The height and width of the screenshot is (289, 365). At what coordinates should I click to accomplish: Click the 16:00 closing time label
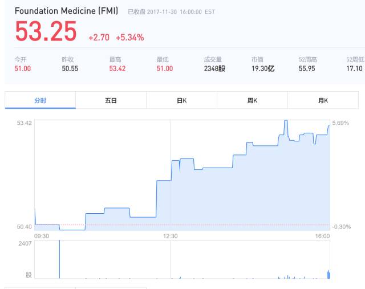[323, 236]
